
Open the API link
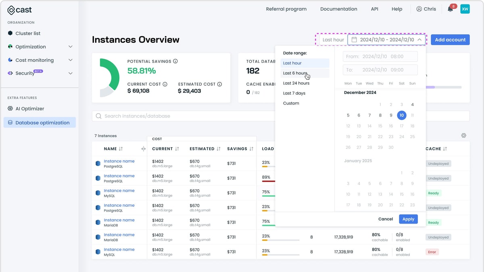(374, 9)
